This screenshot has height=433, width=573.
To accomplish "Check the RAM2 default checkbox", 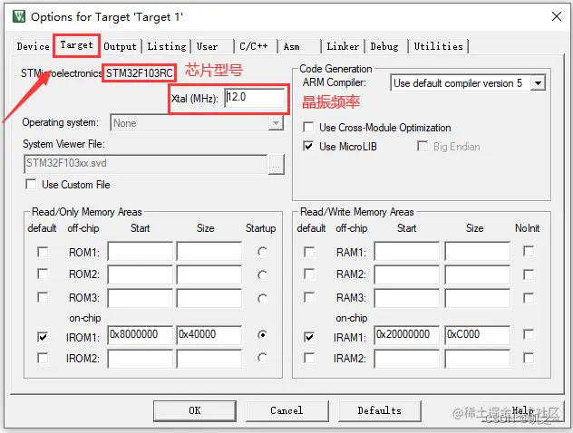I will (x=309, y=274).
